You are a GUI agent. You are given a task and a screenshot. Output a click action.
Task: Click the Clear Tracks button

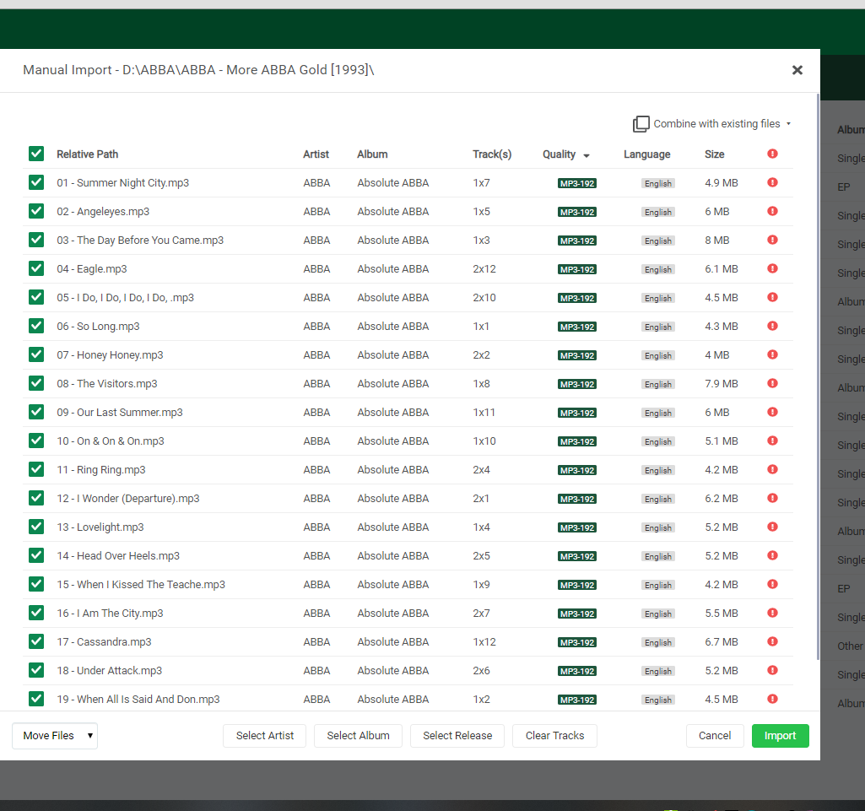pos(554,736)
